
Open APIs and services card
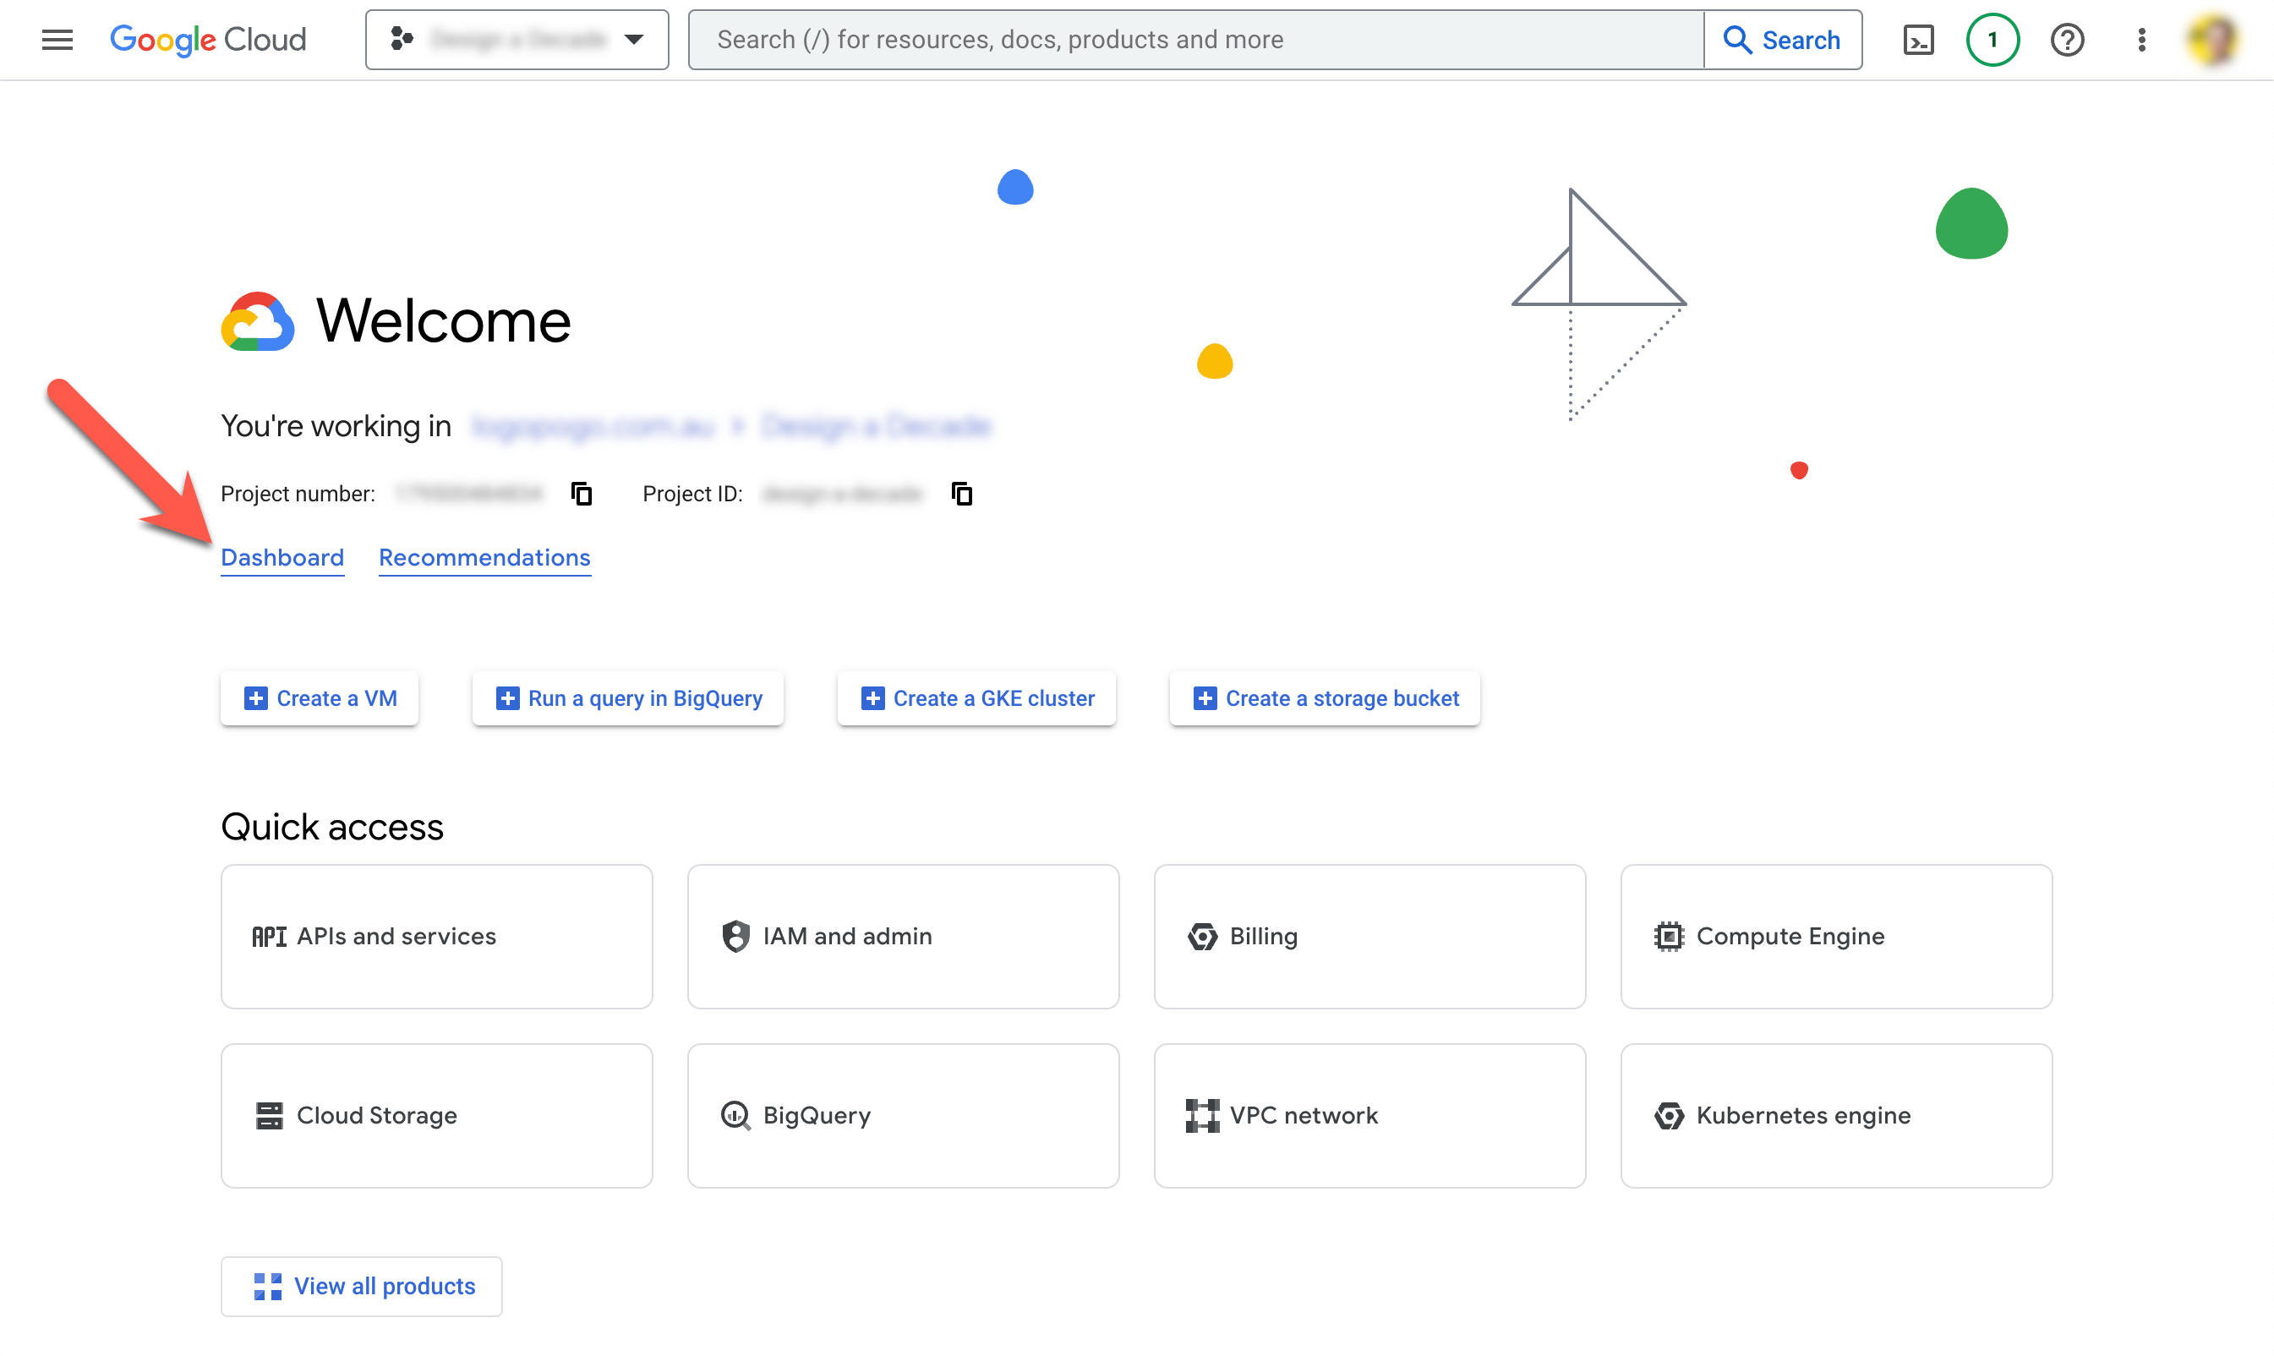(x=437, y=937)
